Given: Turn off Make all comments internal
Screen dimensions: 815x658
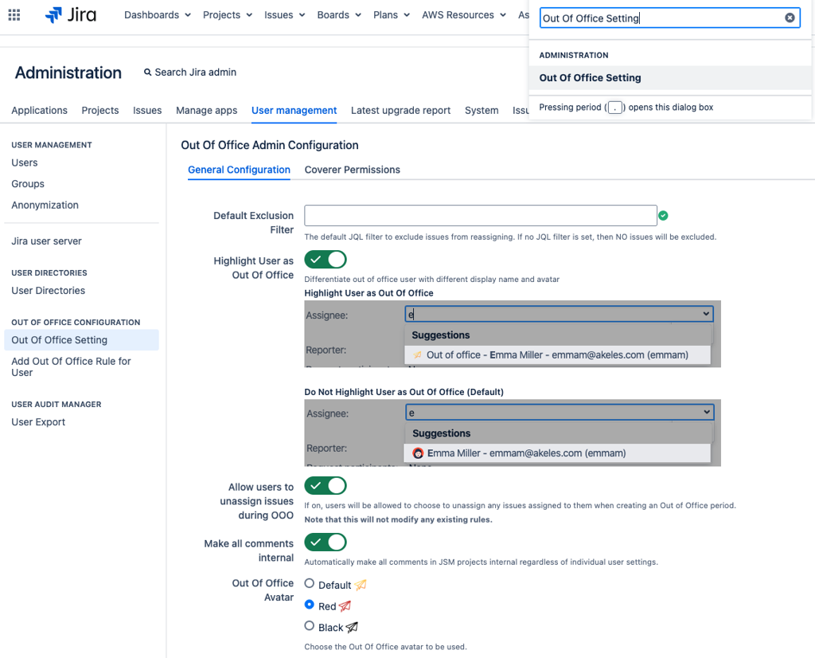Looking at the screenshot, I should 326,542.
